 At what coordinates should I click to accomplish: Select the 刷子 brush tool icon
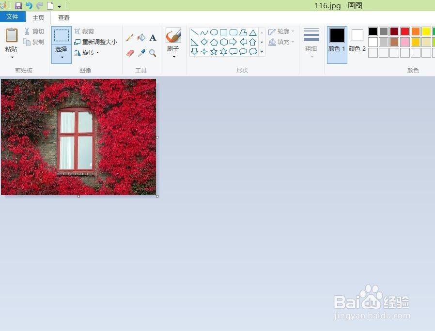coord(173,35)
